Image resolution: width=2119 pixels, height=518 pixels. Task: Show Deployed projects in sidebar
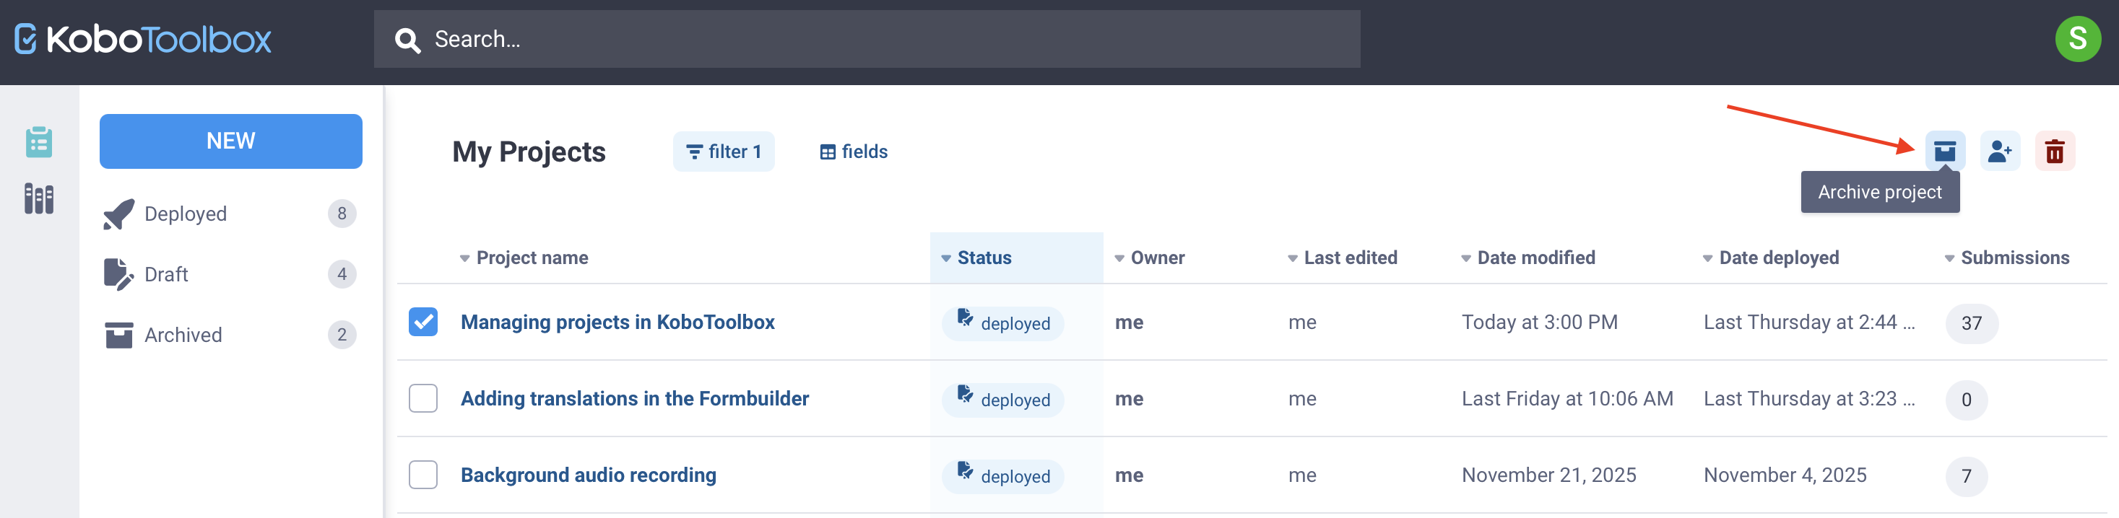click(185, 214)
